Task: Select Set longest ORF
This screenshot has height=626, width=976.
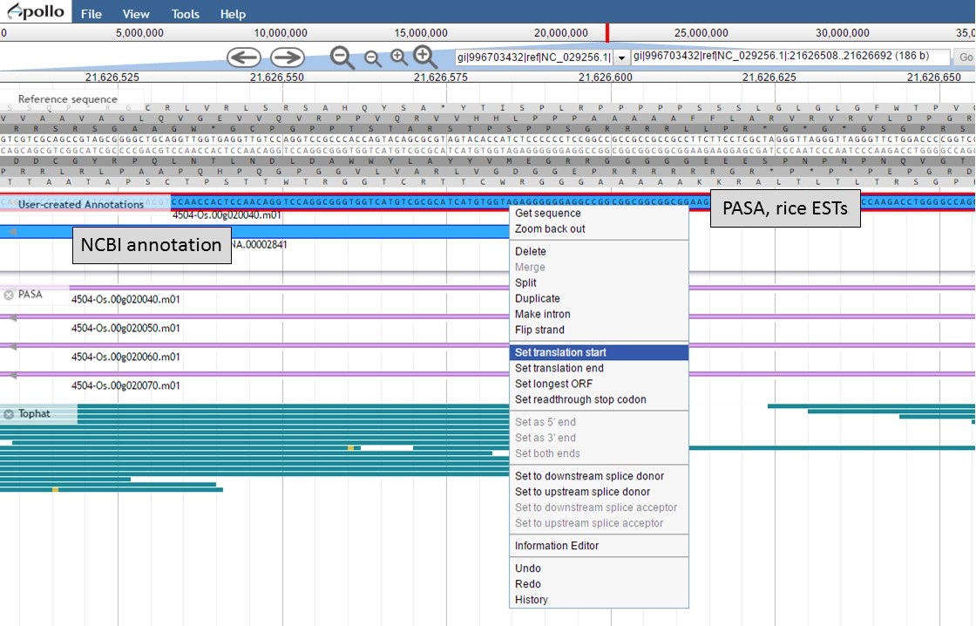Action: tap(599, 384)
